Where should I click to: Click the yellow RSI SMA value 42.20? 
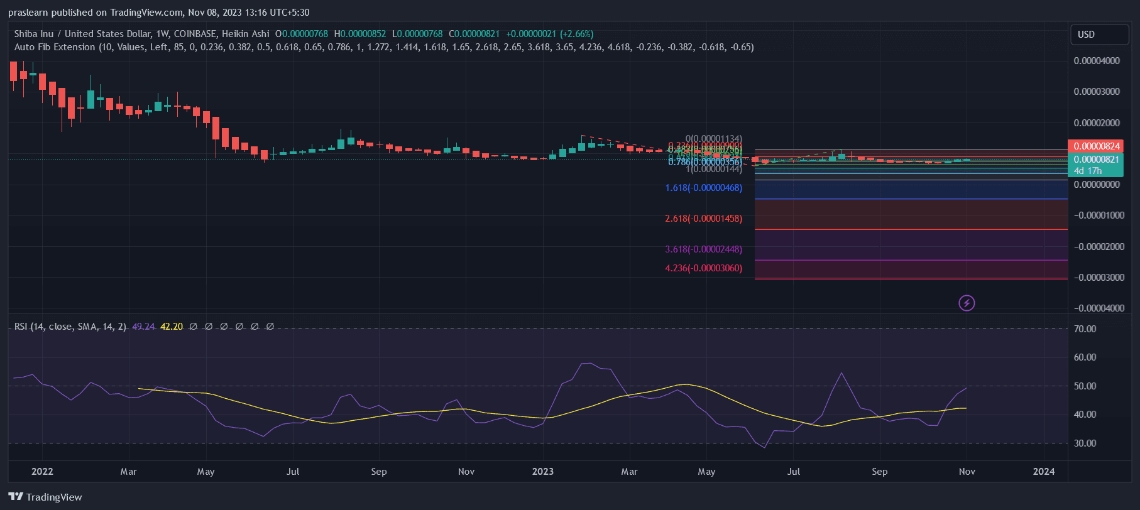click(x=172, y=327)
